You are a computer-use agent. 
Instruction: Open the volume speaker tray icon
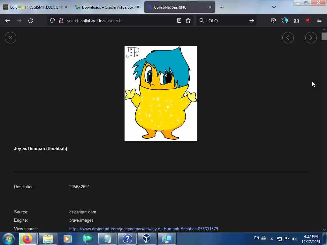tap(295, 239)
